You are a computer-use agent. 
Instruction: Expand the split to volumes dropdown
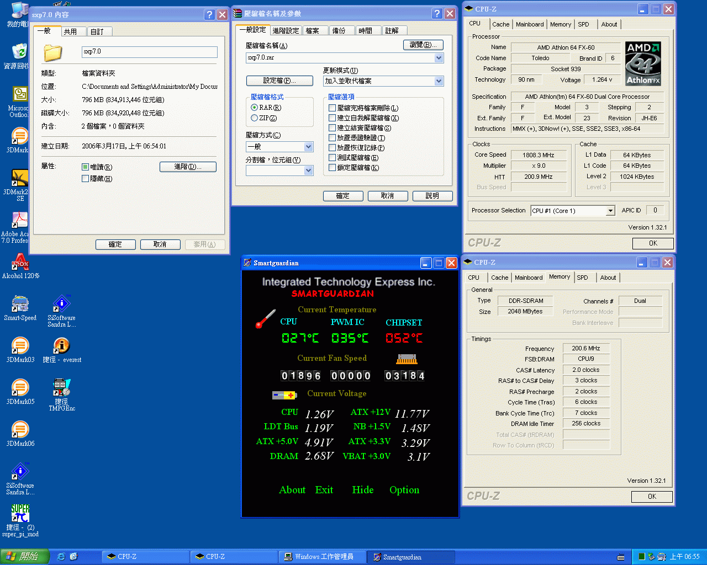pyautogui.click(x=308, y=171)
